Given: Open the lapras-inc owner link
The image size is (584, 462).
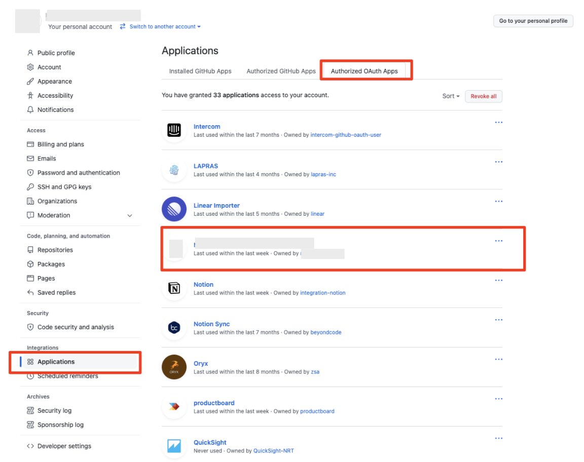Looking at the screenshot, I should point(323,174).
